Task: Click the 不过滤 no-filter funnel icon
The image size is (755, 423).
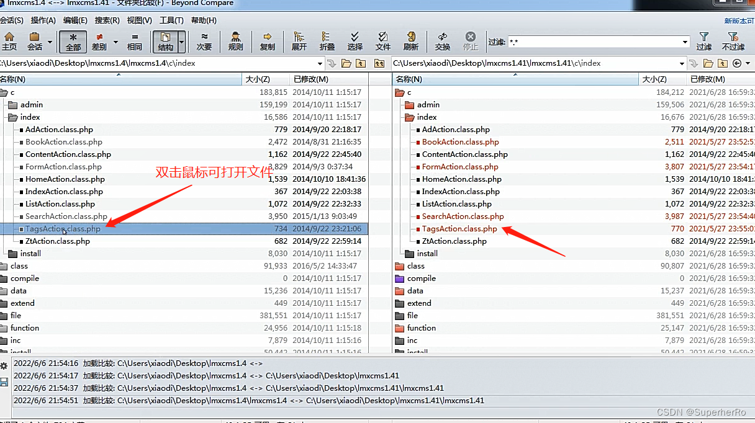Action: (x=733, y=41)
